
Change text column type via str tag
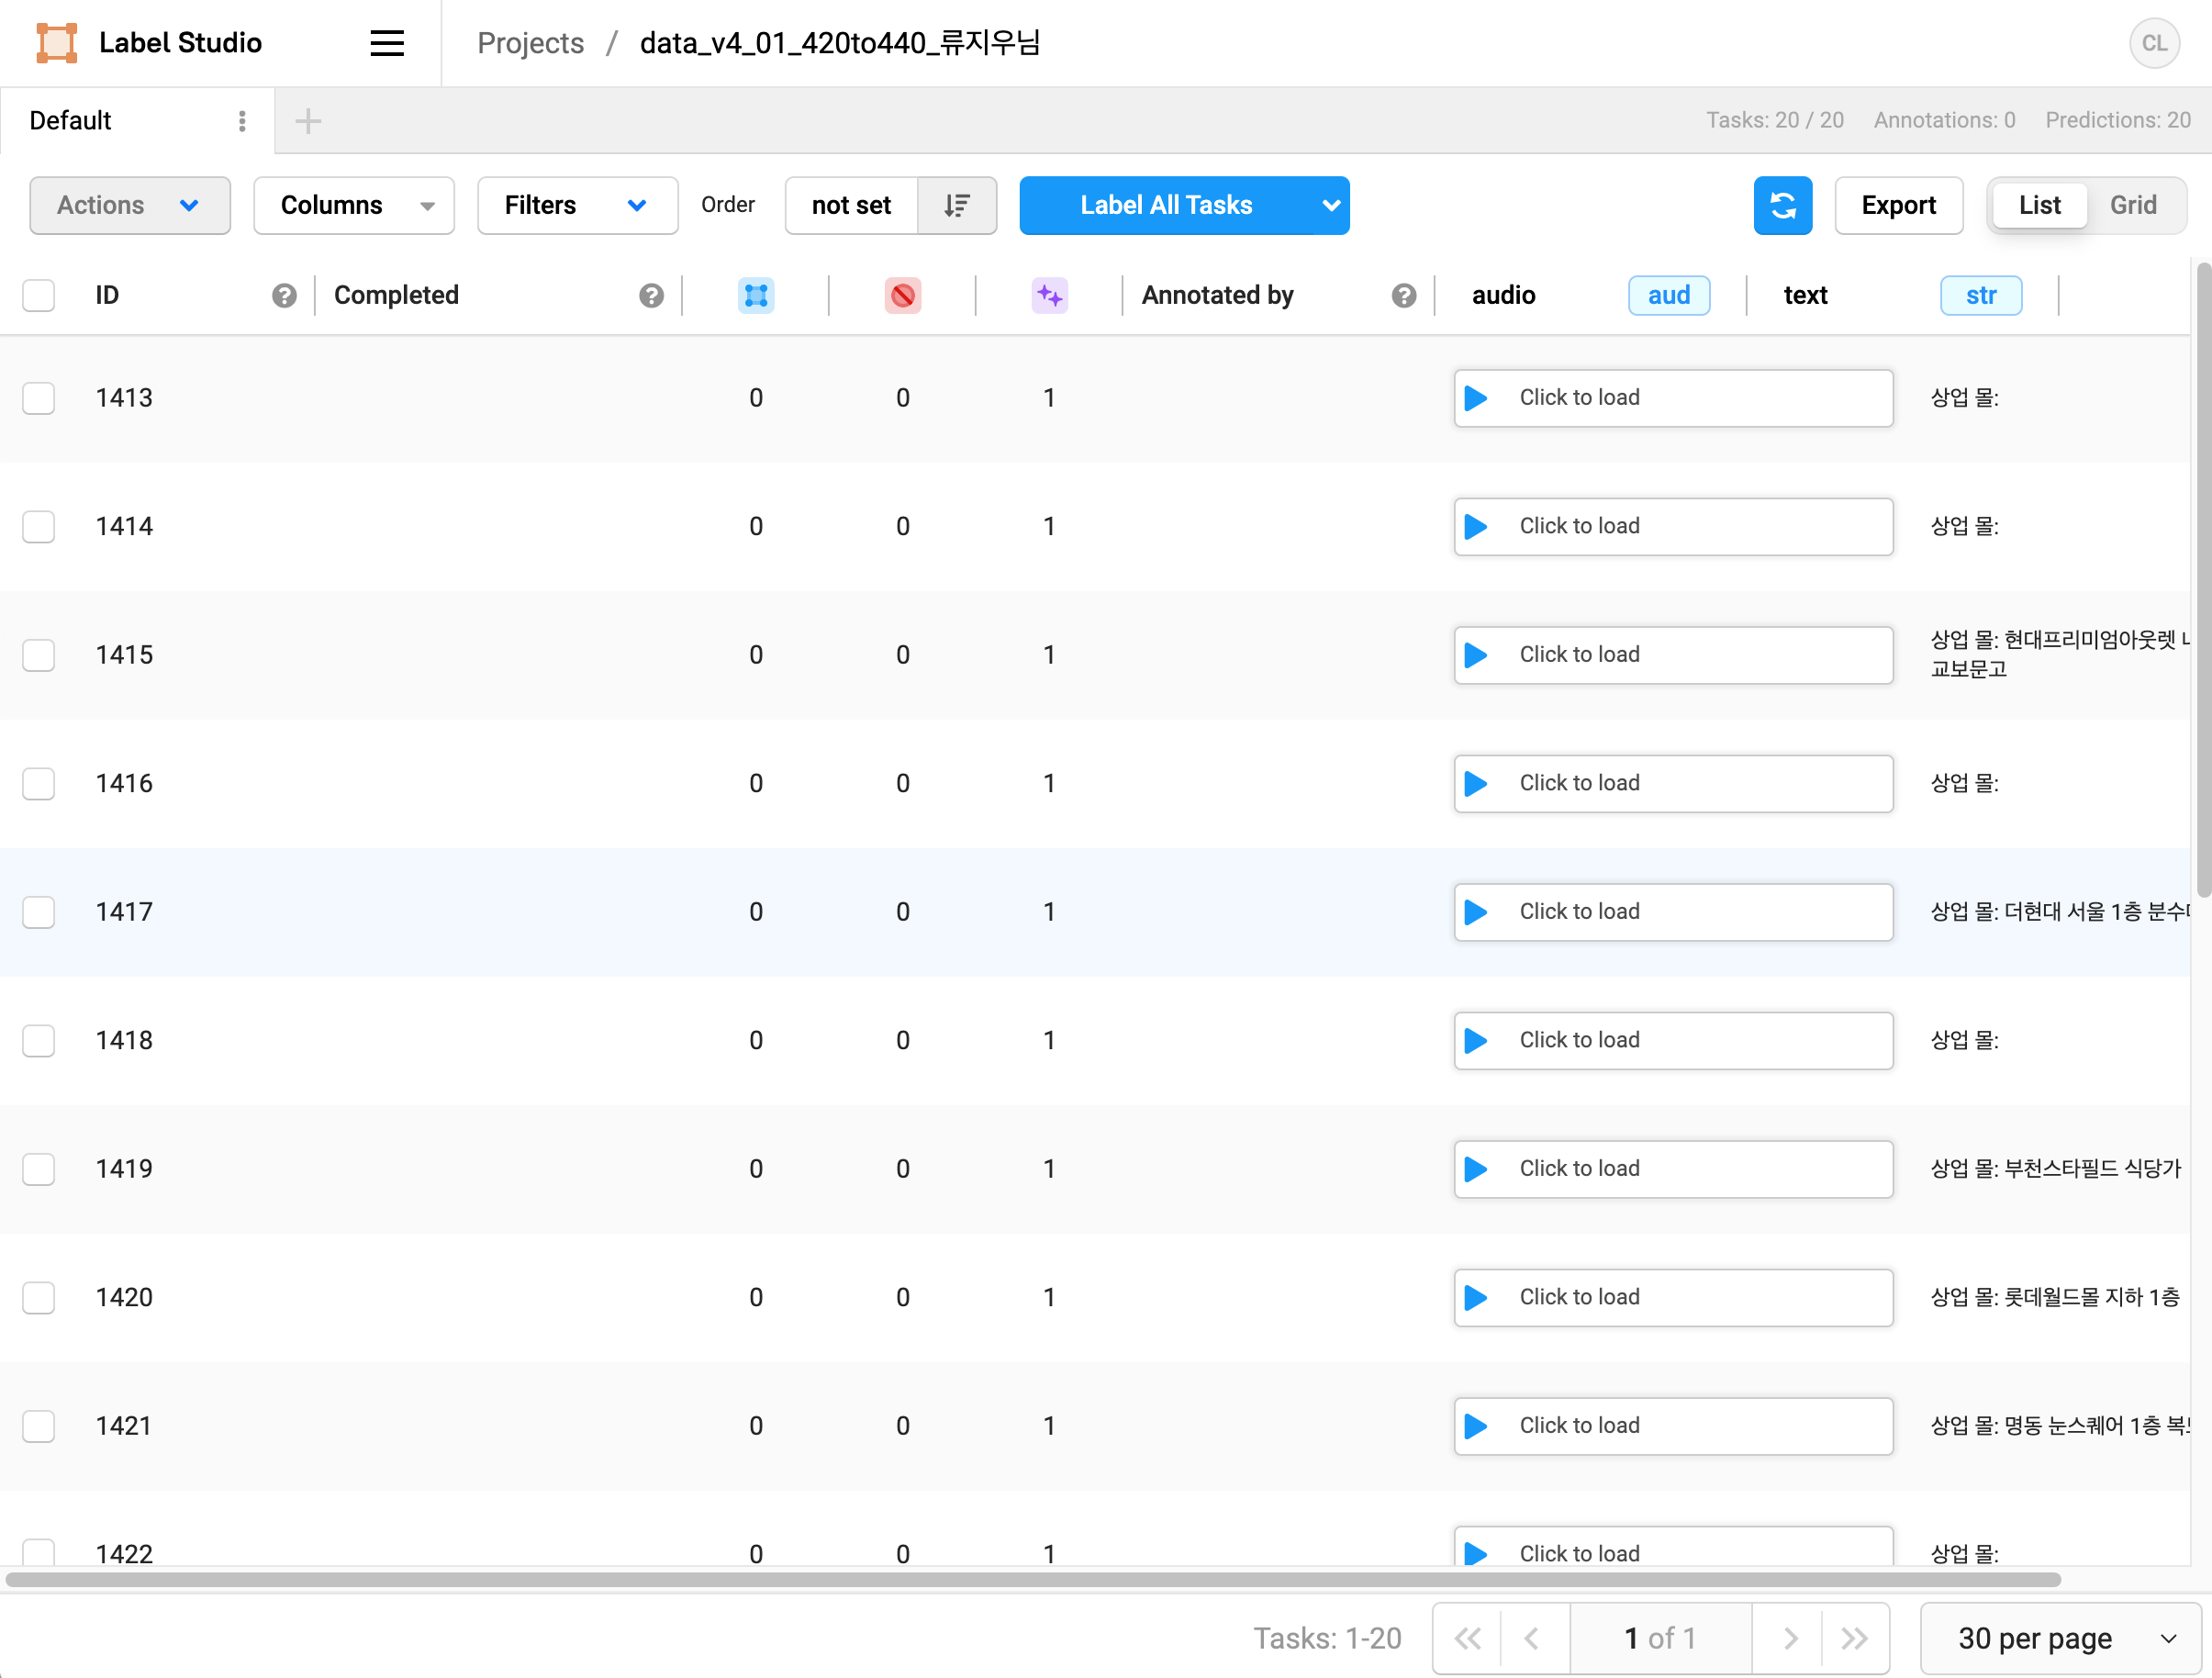click(1980, 295)
